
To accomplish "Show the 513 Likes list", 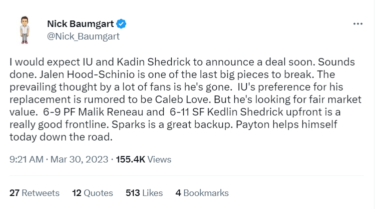I will [145, 192].
